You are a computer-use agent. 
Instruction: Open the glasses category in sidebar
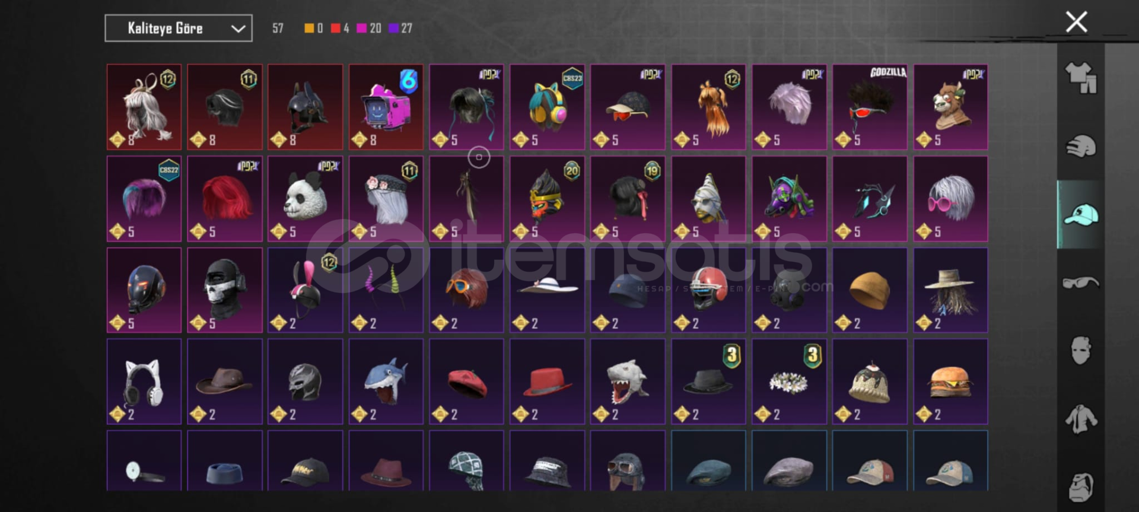click(x=1080, y=282)
